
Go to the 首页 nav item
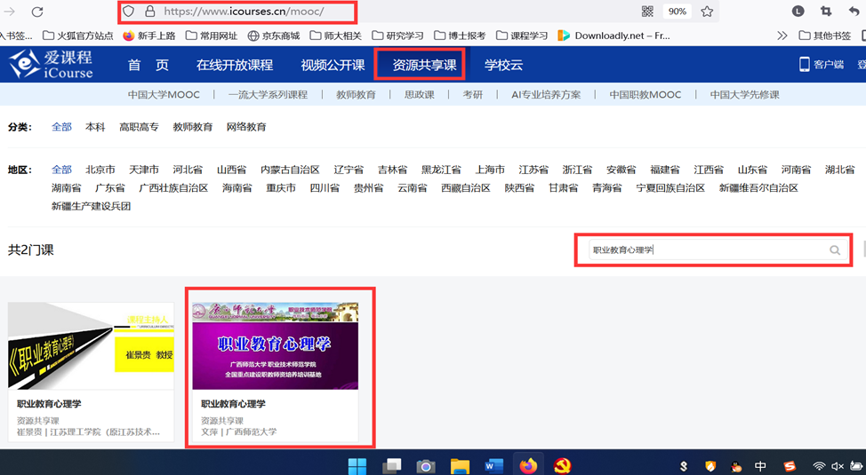point(148,65)
